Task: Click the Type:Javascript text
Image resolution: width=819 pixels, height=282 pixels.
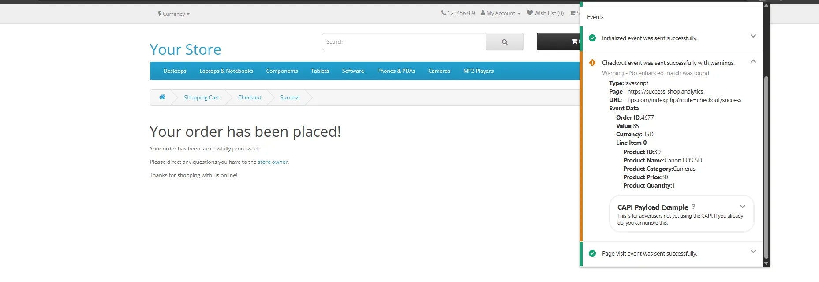Action: pos(628,83)
